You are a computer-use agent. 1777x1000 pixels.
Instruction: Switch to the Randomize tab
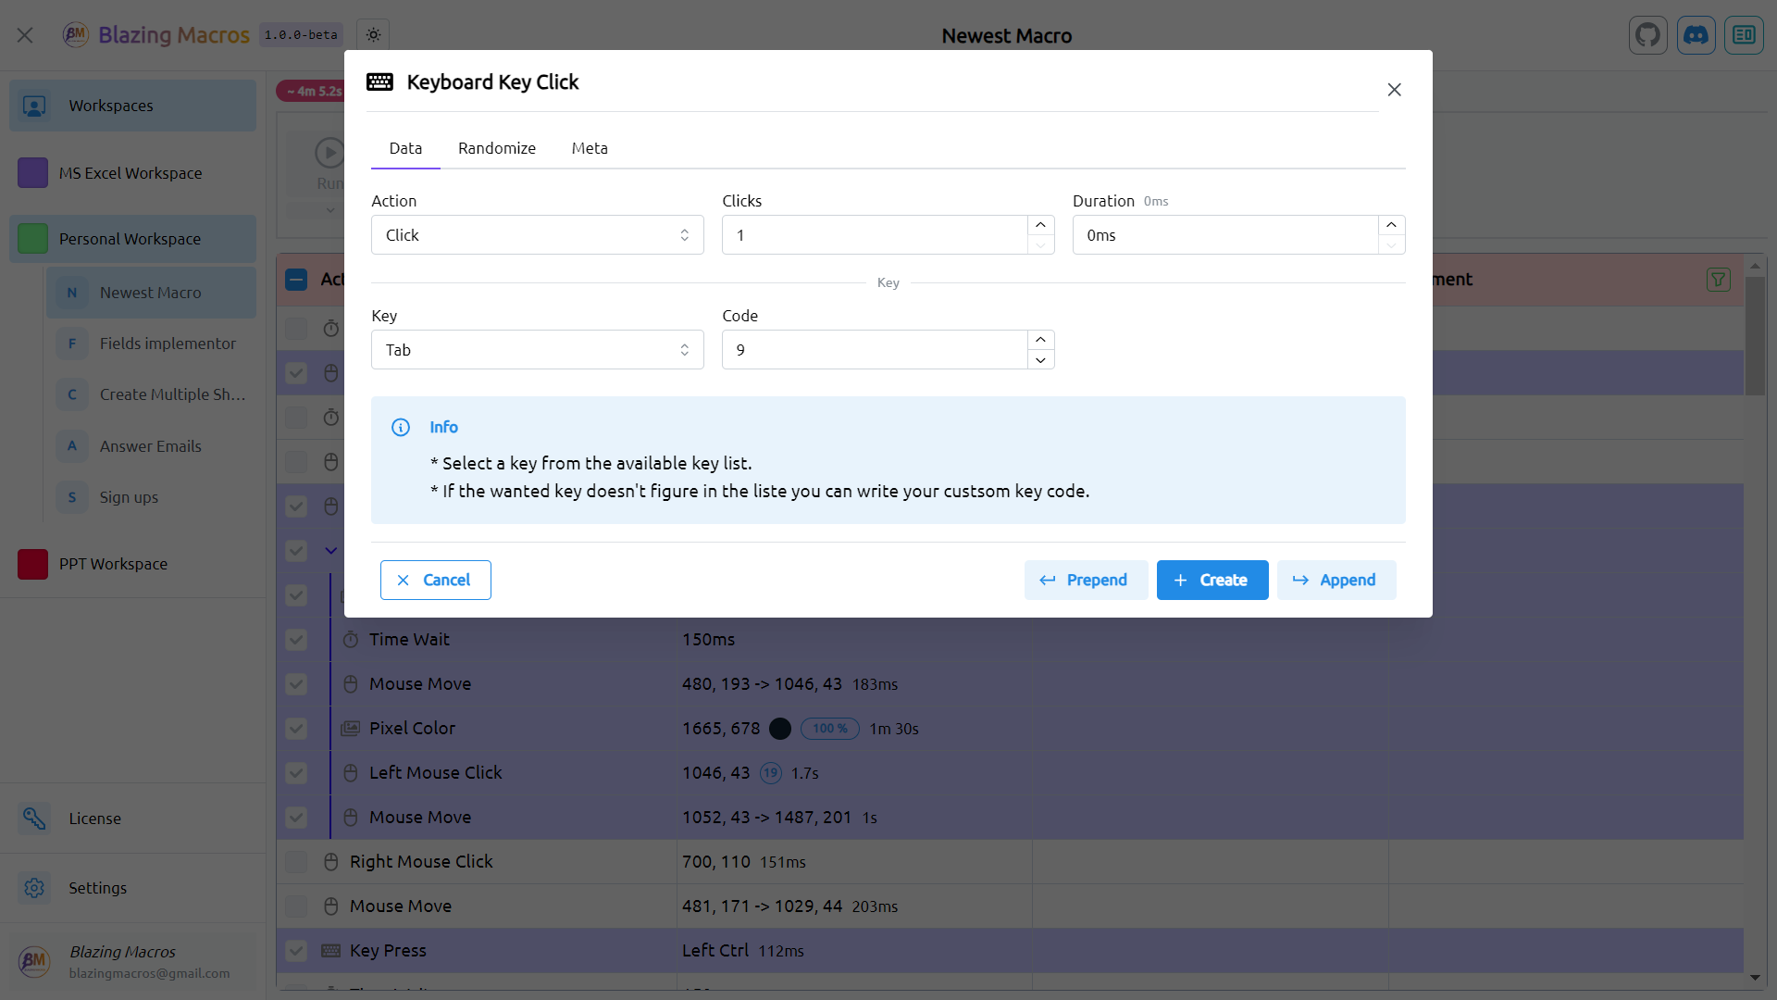tap(497, 148)
